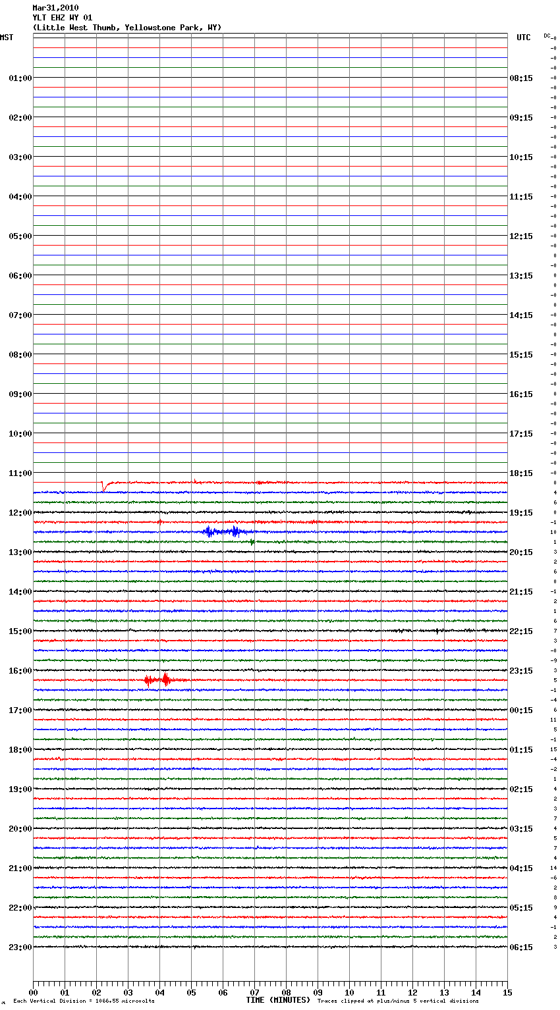Select the 01:00 MST time label

[20, 78]
